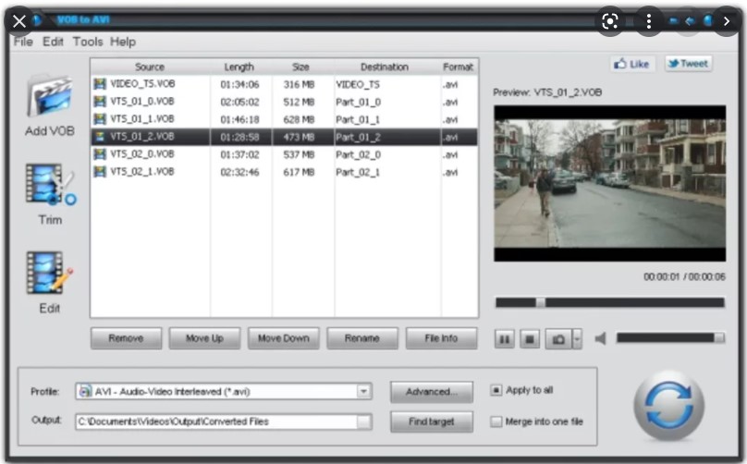Click the file icon for VTS_01_0.VOB
The width and height of the screenshot is (747, 464).
tap(100, 102)
